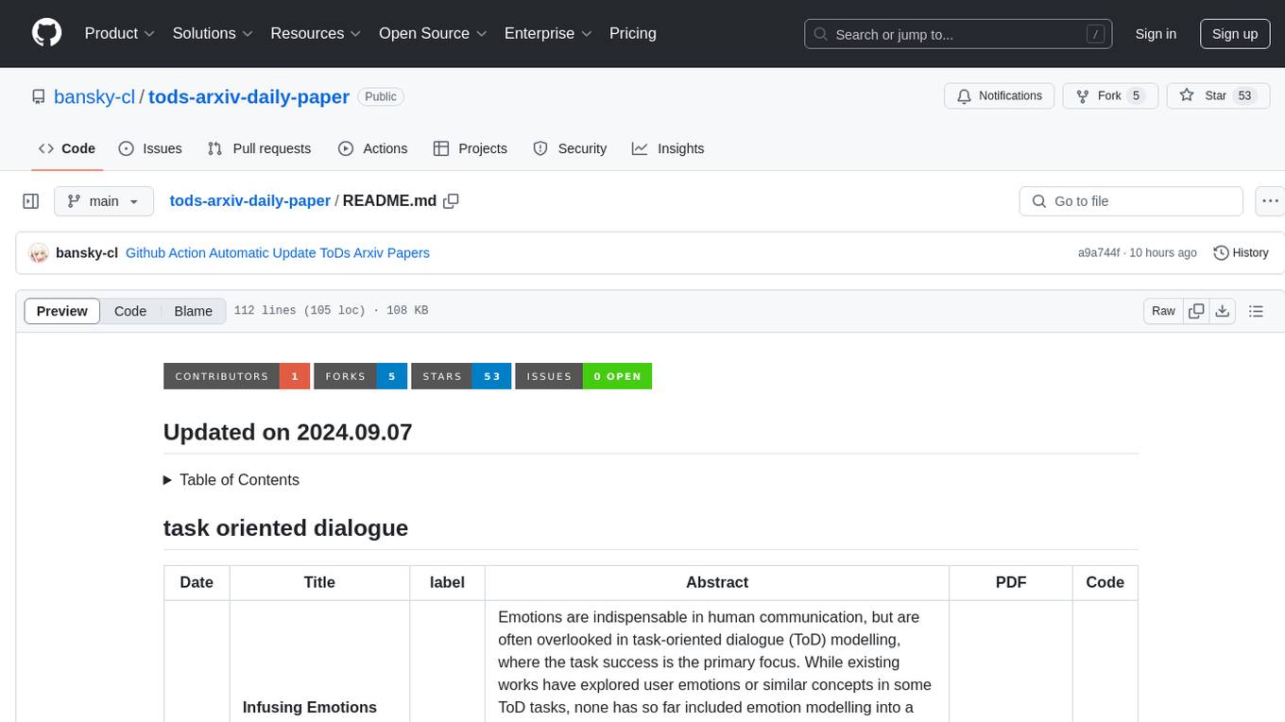Click the Notifications bell button
Viewport: 1285px width, 722px height.
tap(1000, 96)
